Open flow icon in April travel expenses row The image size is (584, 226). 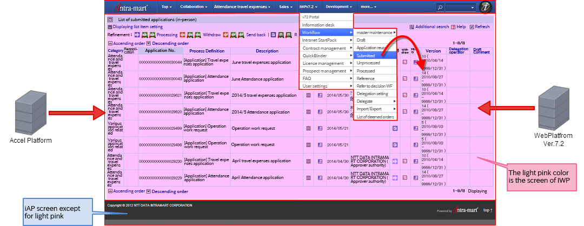tap(320, 161)
